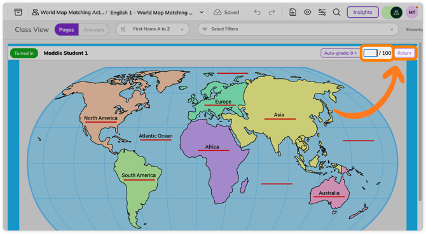
Task: Click the Atlantic Ocean label
Action: (x=156, y=136)
